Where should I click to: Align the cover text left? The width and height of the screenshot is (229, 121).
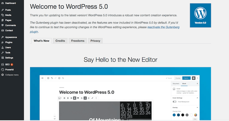82,98
